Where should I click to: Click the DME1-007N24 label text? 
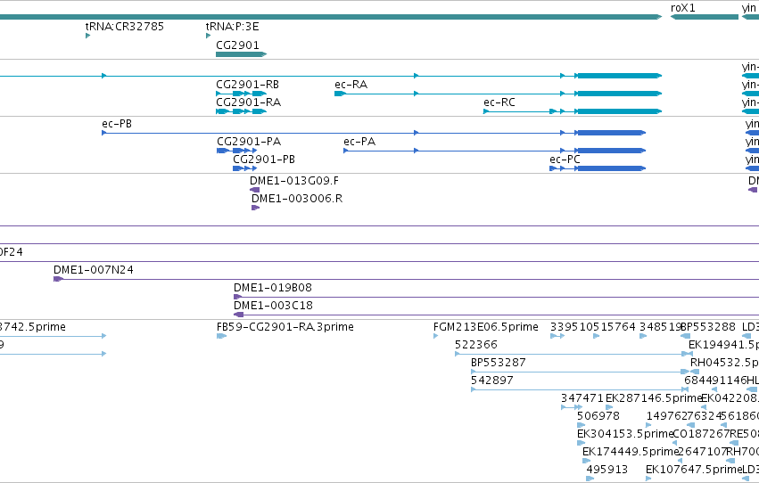click(94, 270)
